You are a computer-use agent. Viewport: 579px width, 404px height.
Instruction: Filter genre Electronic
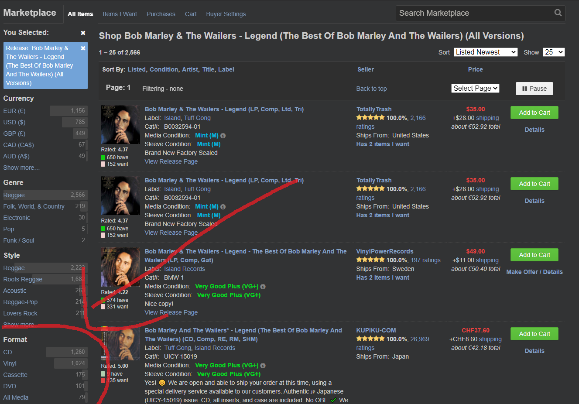pos(45,218)
